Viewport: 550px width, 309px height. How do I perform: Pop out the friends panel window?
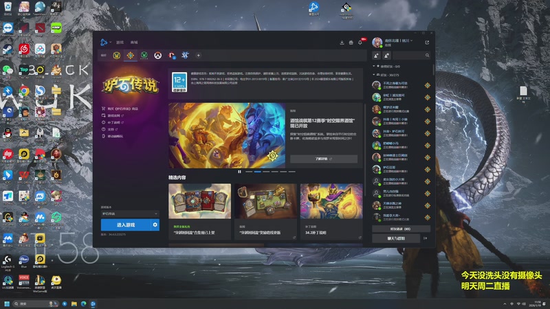click(427, 43)
